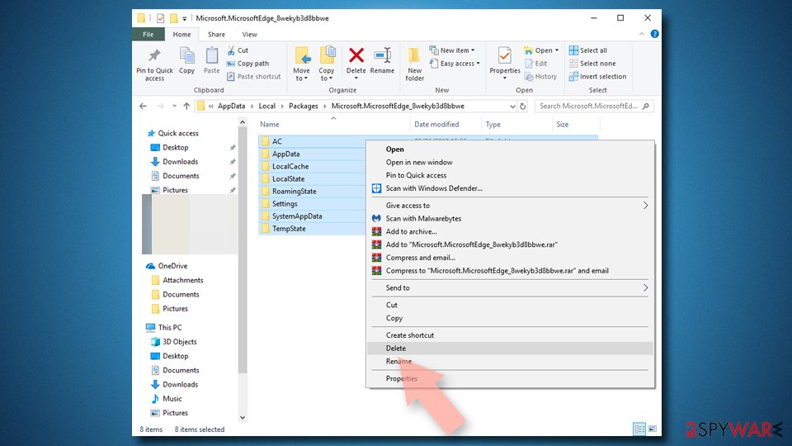Switch to the View ribbon tab
792x446 pixels.
(x=249, y=35)
